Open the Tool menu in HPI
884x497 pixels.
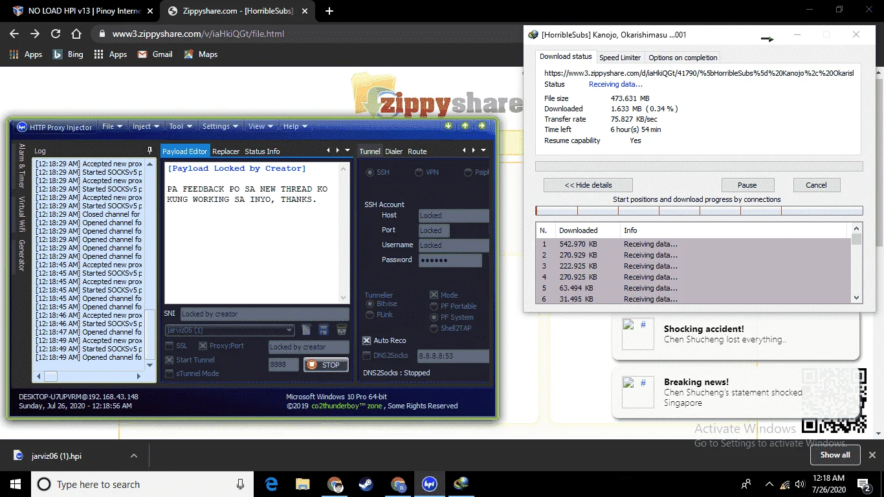[x=181, y=126]
